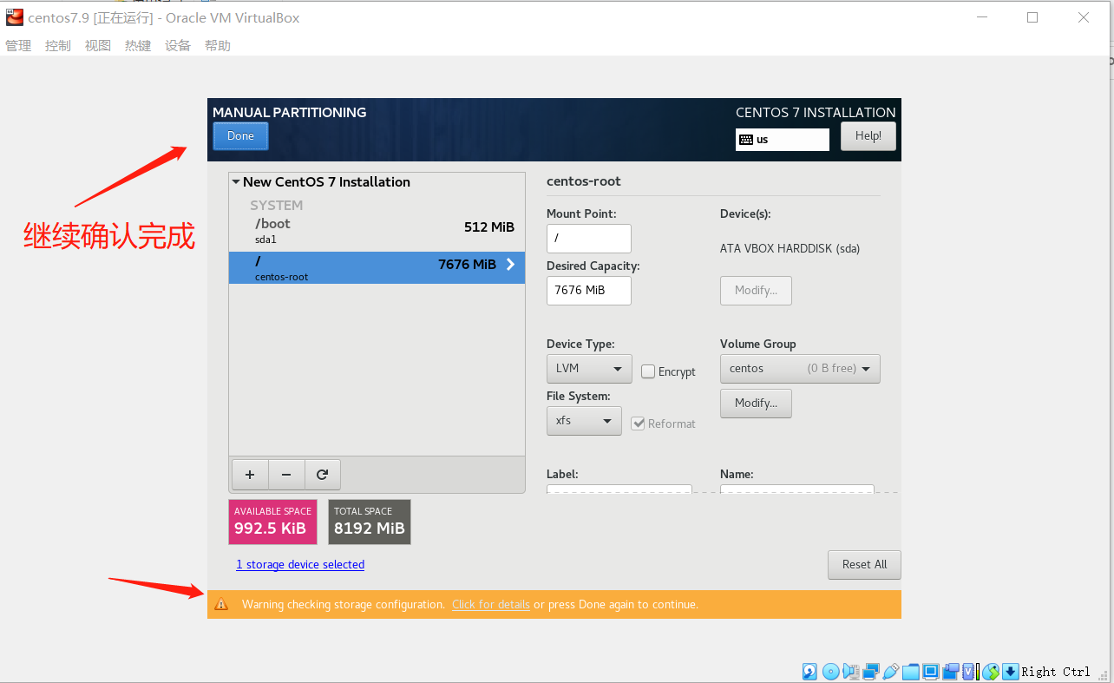Click the audio status icon
The image size is (1114, 683).
click(850, 672)
